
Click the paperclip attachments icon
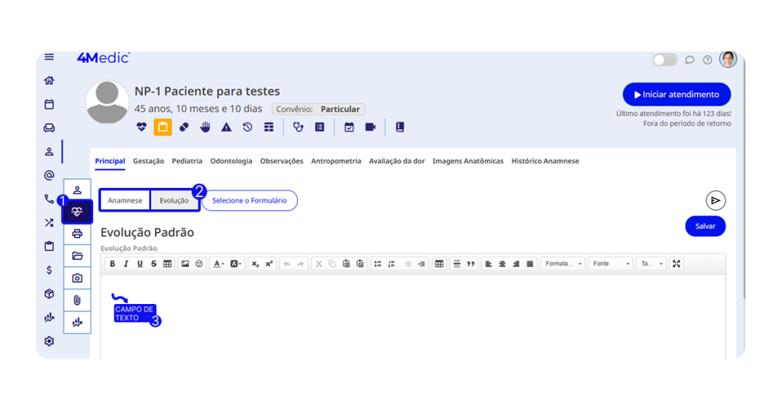(77, 300)
